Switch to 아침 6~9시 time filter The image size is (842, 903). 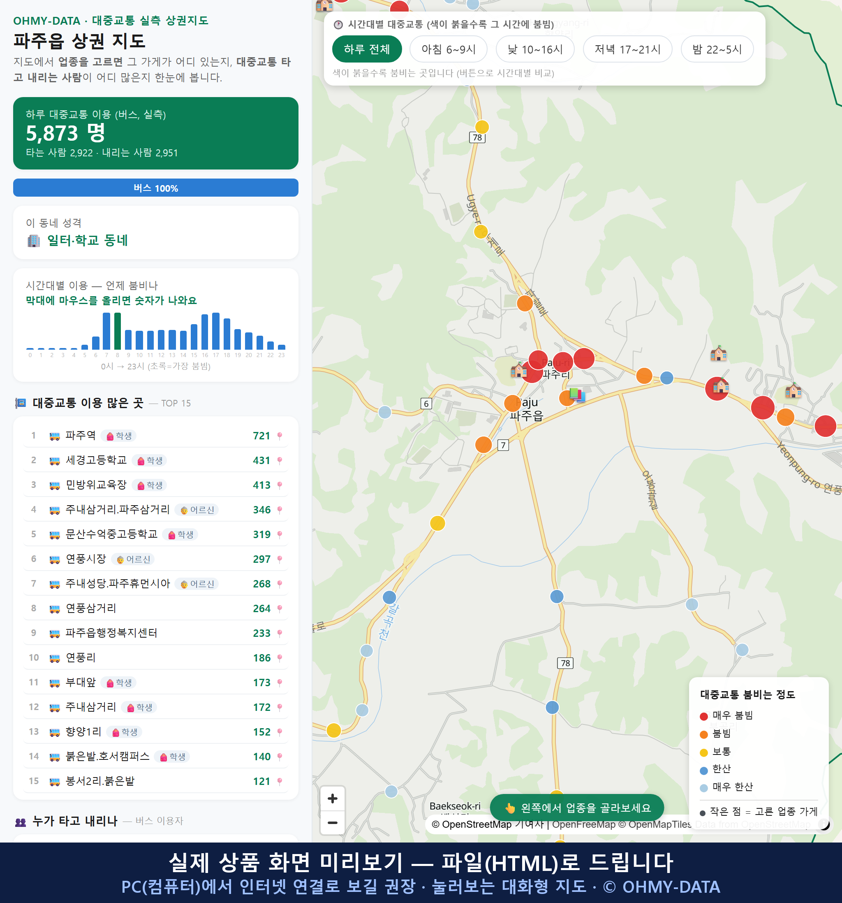click(448, 49)
